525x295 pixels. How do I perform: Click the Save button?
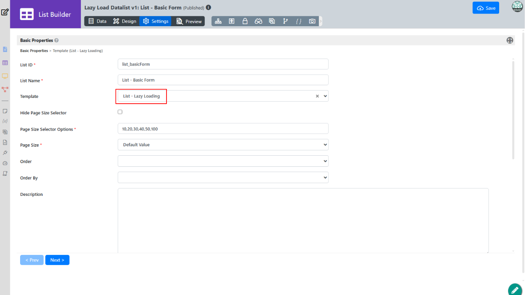pyautogui.click(x=486, y=8)
